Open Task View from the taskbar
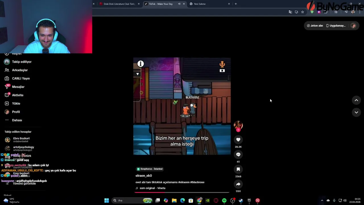364x205 pixels. [158, 200]
